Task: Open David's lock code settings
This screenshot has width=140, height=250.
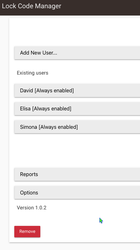Action: coord(77,90)
